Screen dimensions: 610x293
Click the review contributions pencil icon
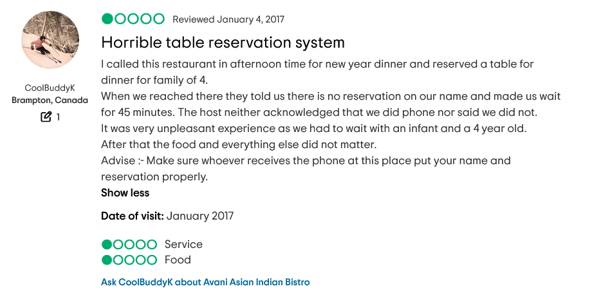pyautogui.click(x=46, y=117)
